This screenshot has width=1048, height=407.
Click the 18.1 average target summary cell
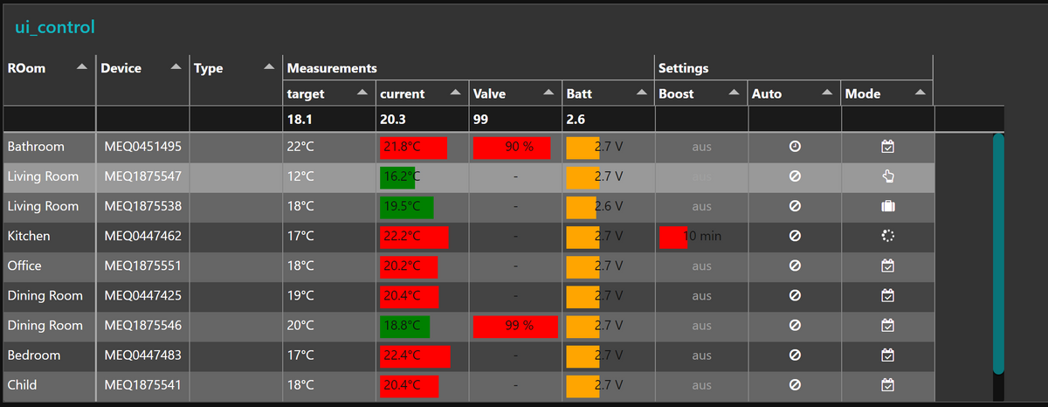(x=329, y=119)
